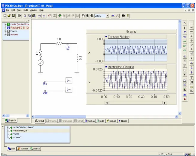Click the Run simulation green play icon
The height and width of the screenshot is (156, 196).
(x=60, y=16)
